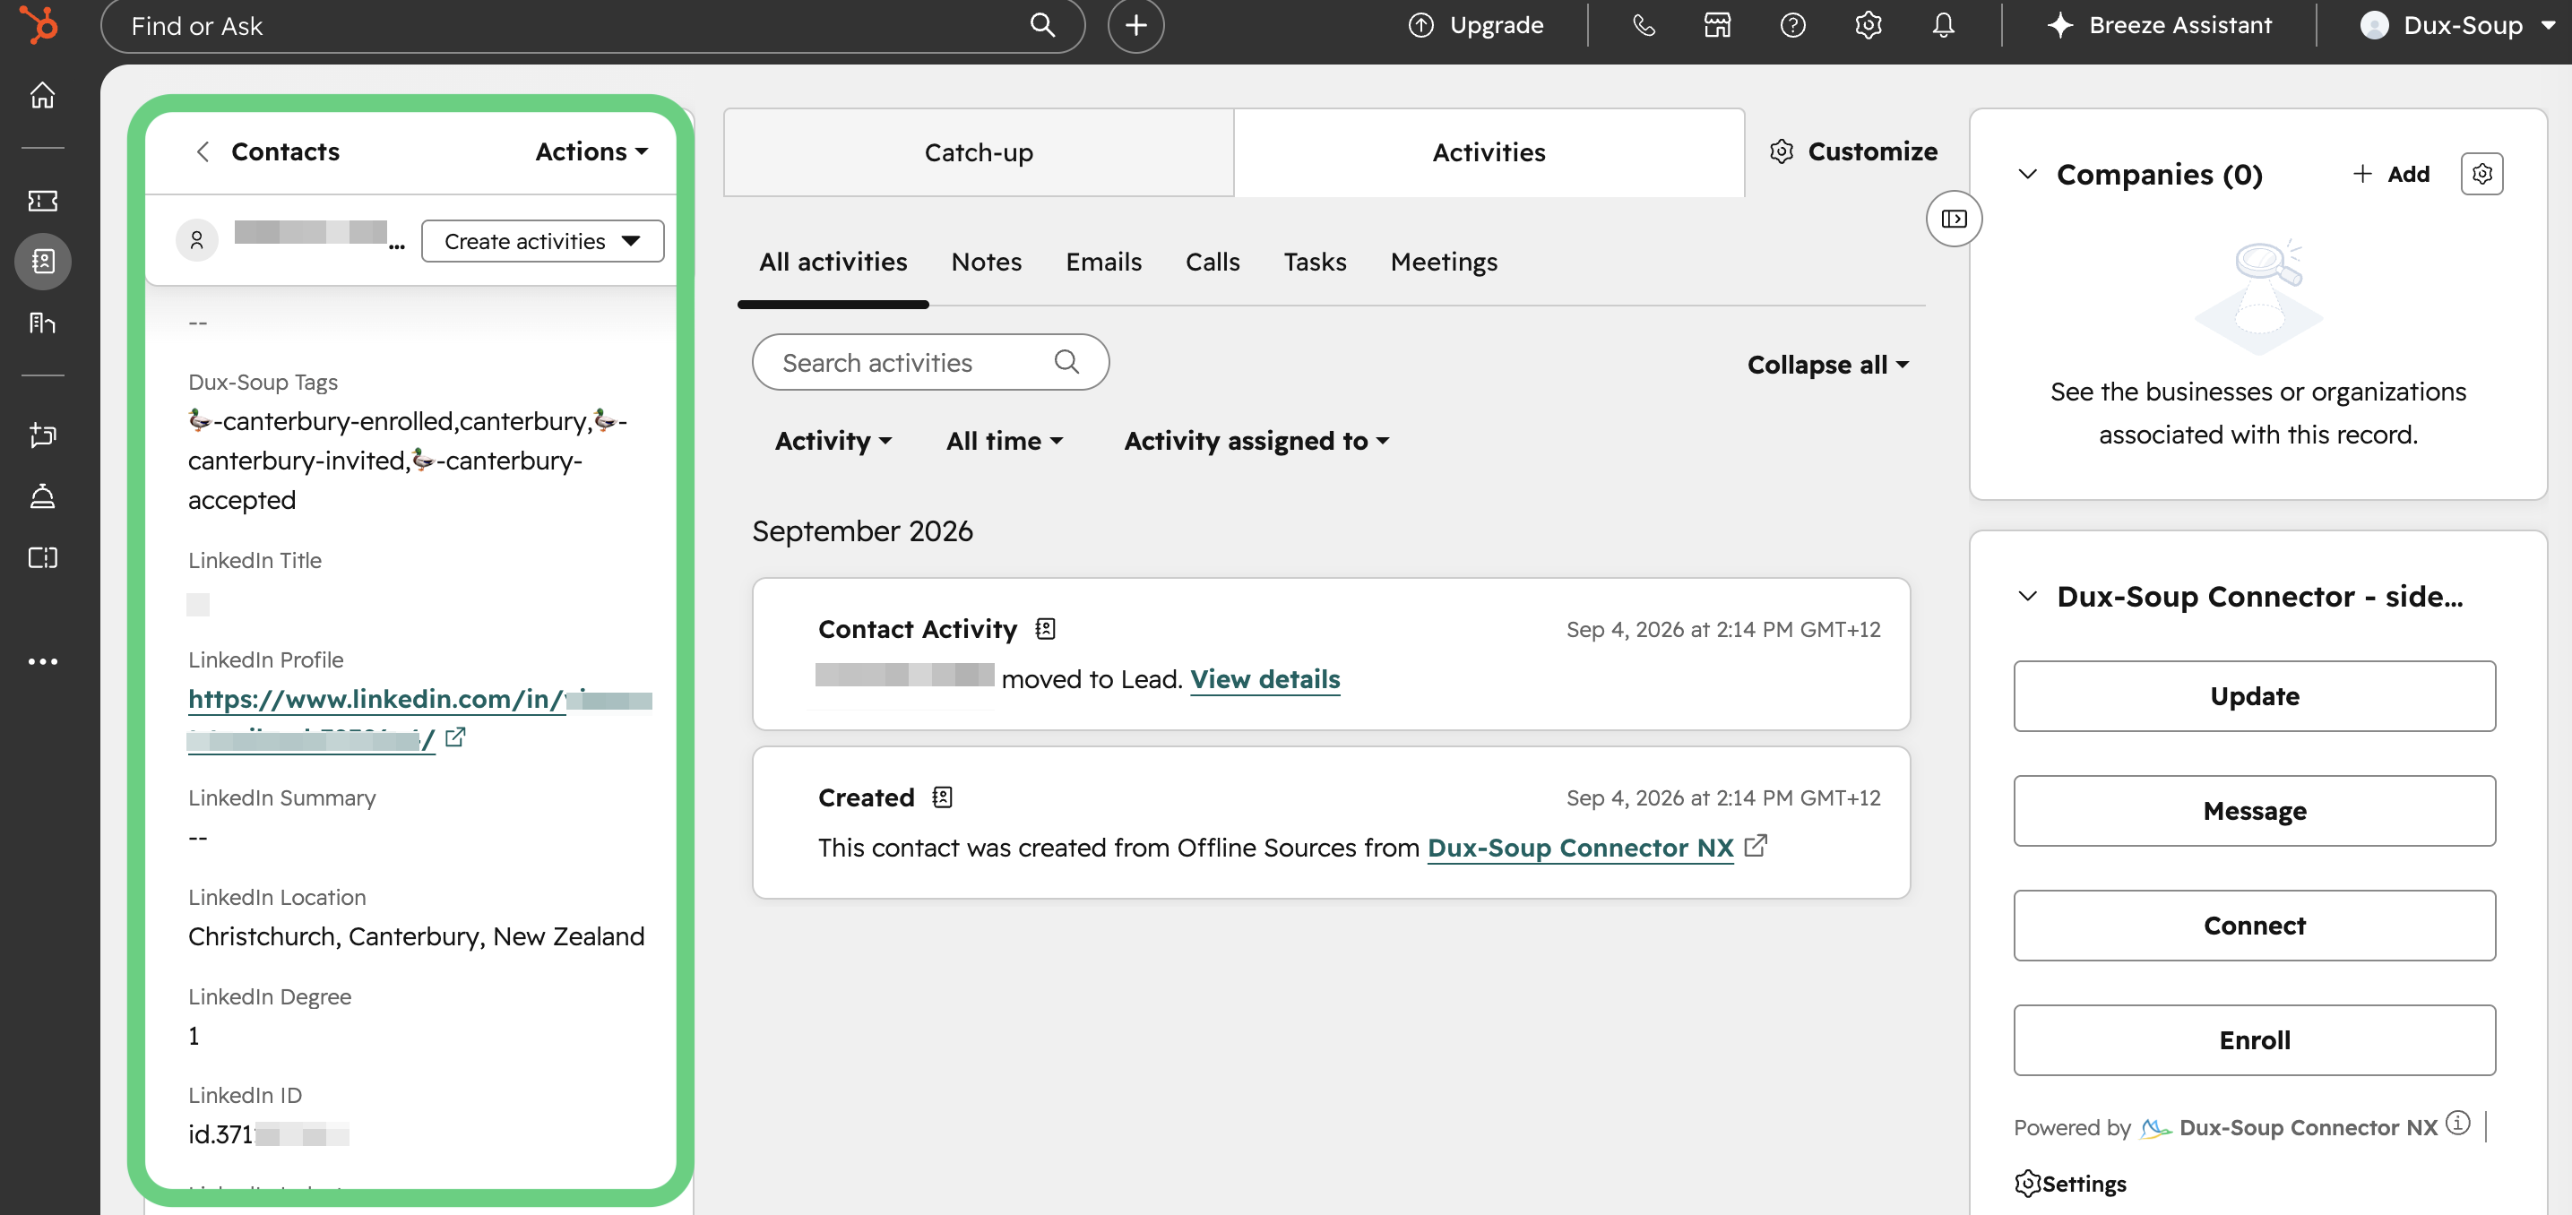2572x1215 pixels.
Task: Open the Companies card settings gear
Action: (x=2481, y=174)
